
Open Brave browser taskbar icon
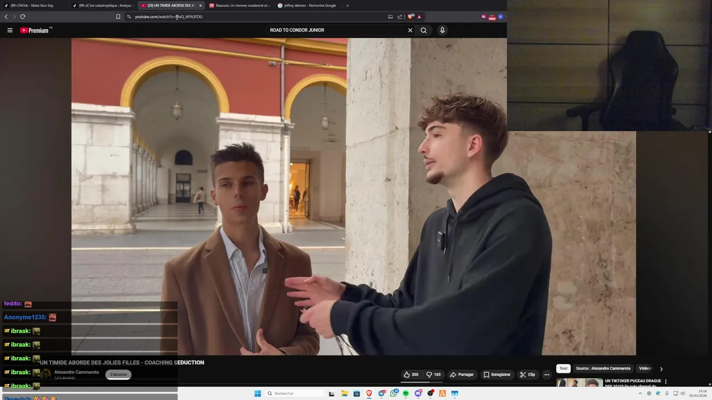point(369,393)
